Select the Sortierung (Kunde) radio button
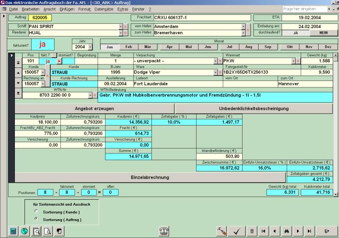 [36, 211]
